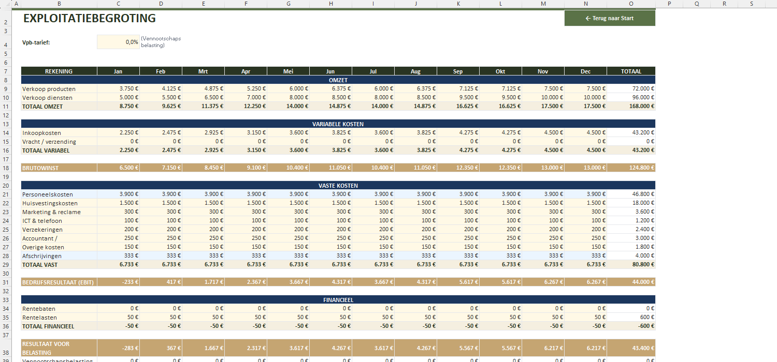
Task: Click the -283 € result January cell
Action: coord(119,348)
